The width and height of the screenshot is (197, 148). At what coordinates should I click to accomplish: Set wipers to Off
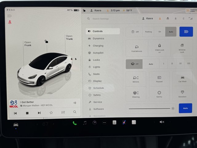click(x=134, y=64)
